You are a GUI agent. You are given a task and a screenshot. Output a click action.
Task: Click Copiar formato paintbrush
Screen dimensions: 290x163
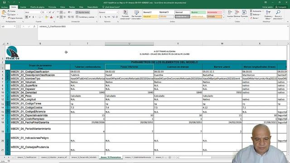click(x=15, y=18)
